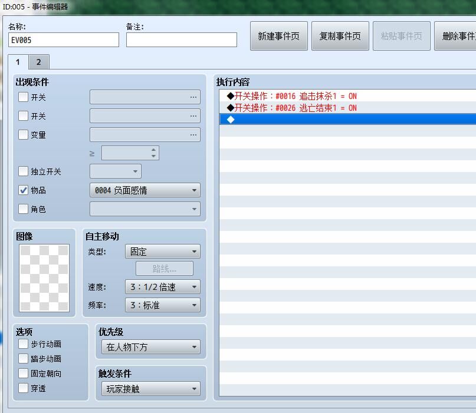The width and height of the screenshot is (476, 413).
Task: Select the command 开关操作 #0026 逃亡结束1
Action: [347, 108]
